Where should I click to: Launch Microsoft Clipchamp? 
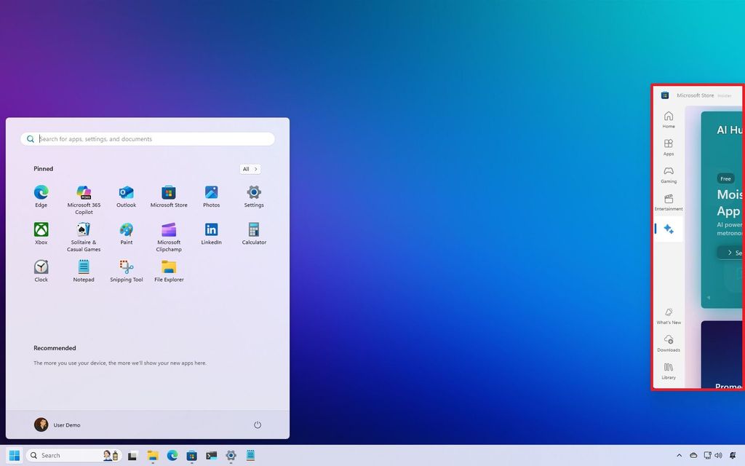168,233
